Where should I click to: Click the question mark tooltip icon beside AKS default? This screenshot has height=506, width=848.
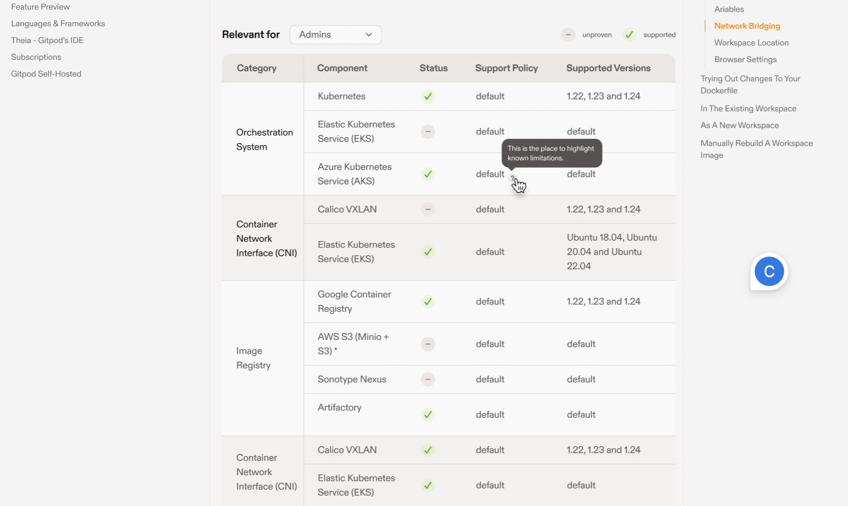pos(512,178)
